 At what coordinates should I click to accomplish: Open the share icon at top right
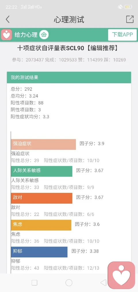coord(130,19)
